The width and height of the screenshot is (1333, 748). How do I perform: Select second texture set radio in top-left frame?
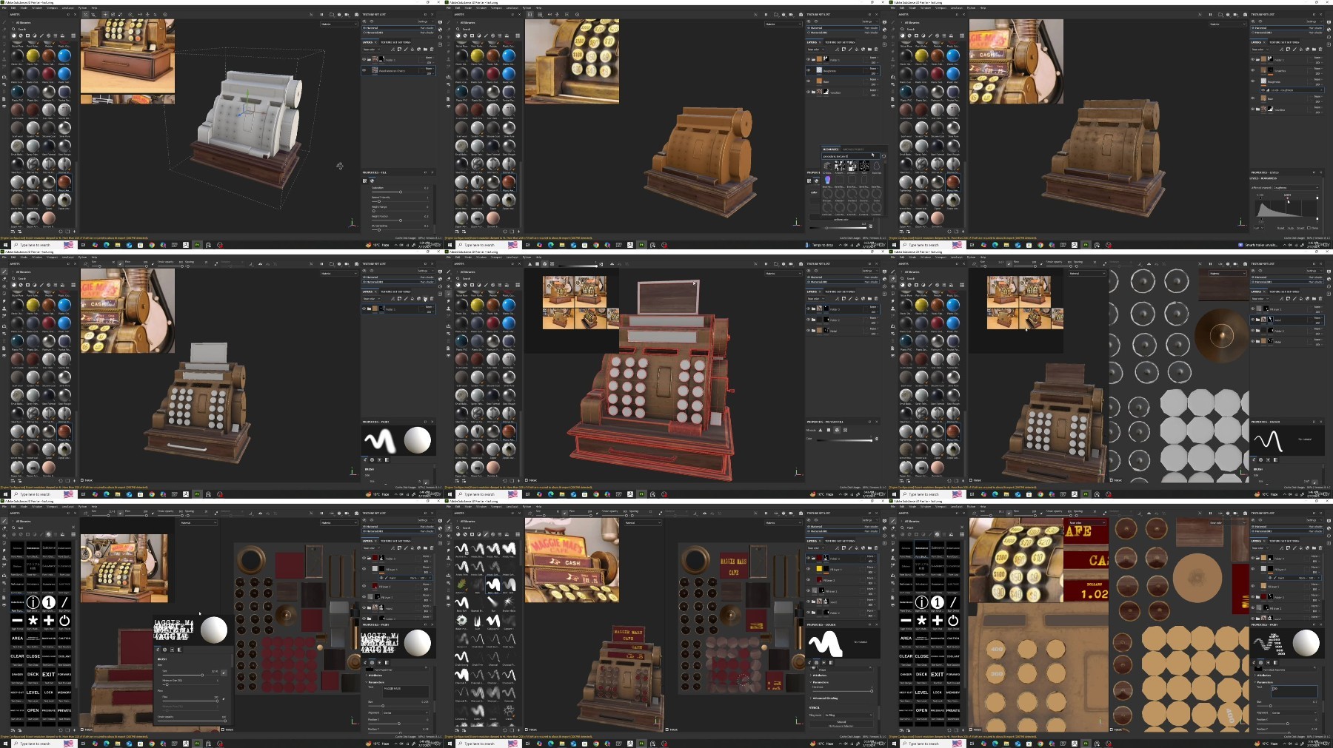[364, 33]
